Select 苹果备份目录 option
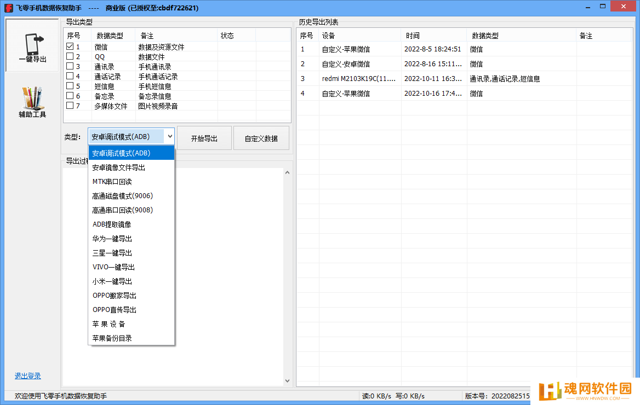The height and width of the screenshot is (405, 640). pos(132,338)
